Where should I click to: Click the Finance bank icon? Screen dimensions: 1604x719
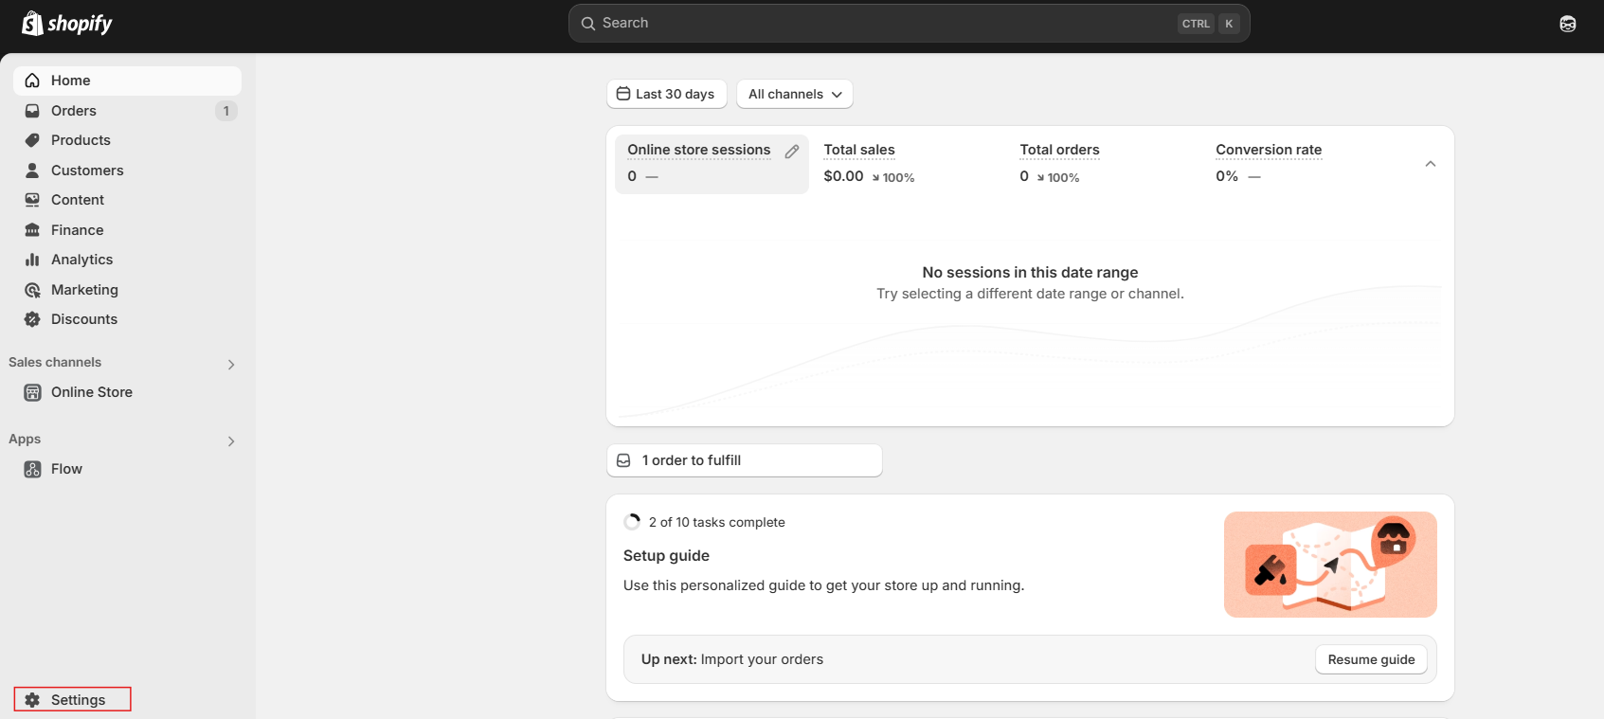pyautogui.click(x=32, y=230)
